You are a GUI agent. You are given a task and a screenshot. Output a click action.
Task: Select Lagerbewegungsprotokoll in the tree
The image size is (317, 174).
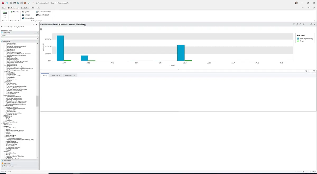[x=13, y=97]
